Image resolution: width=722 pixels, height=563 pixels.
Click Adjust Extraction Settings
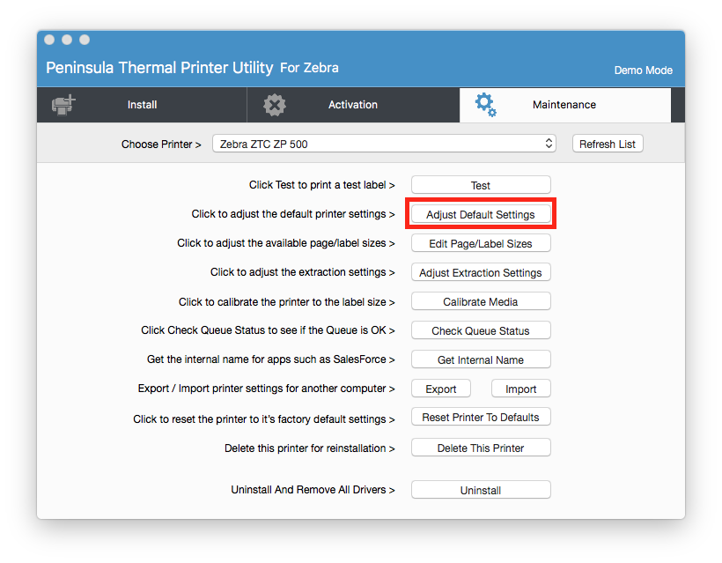coord(481,272)
